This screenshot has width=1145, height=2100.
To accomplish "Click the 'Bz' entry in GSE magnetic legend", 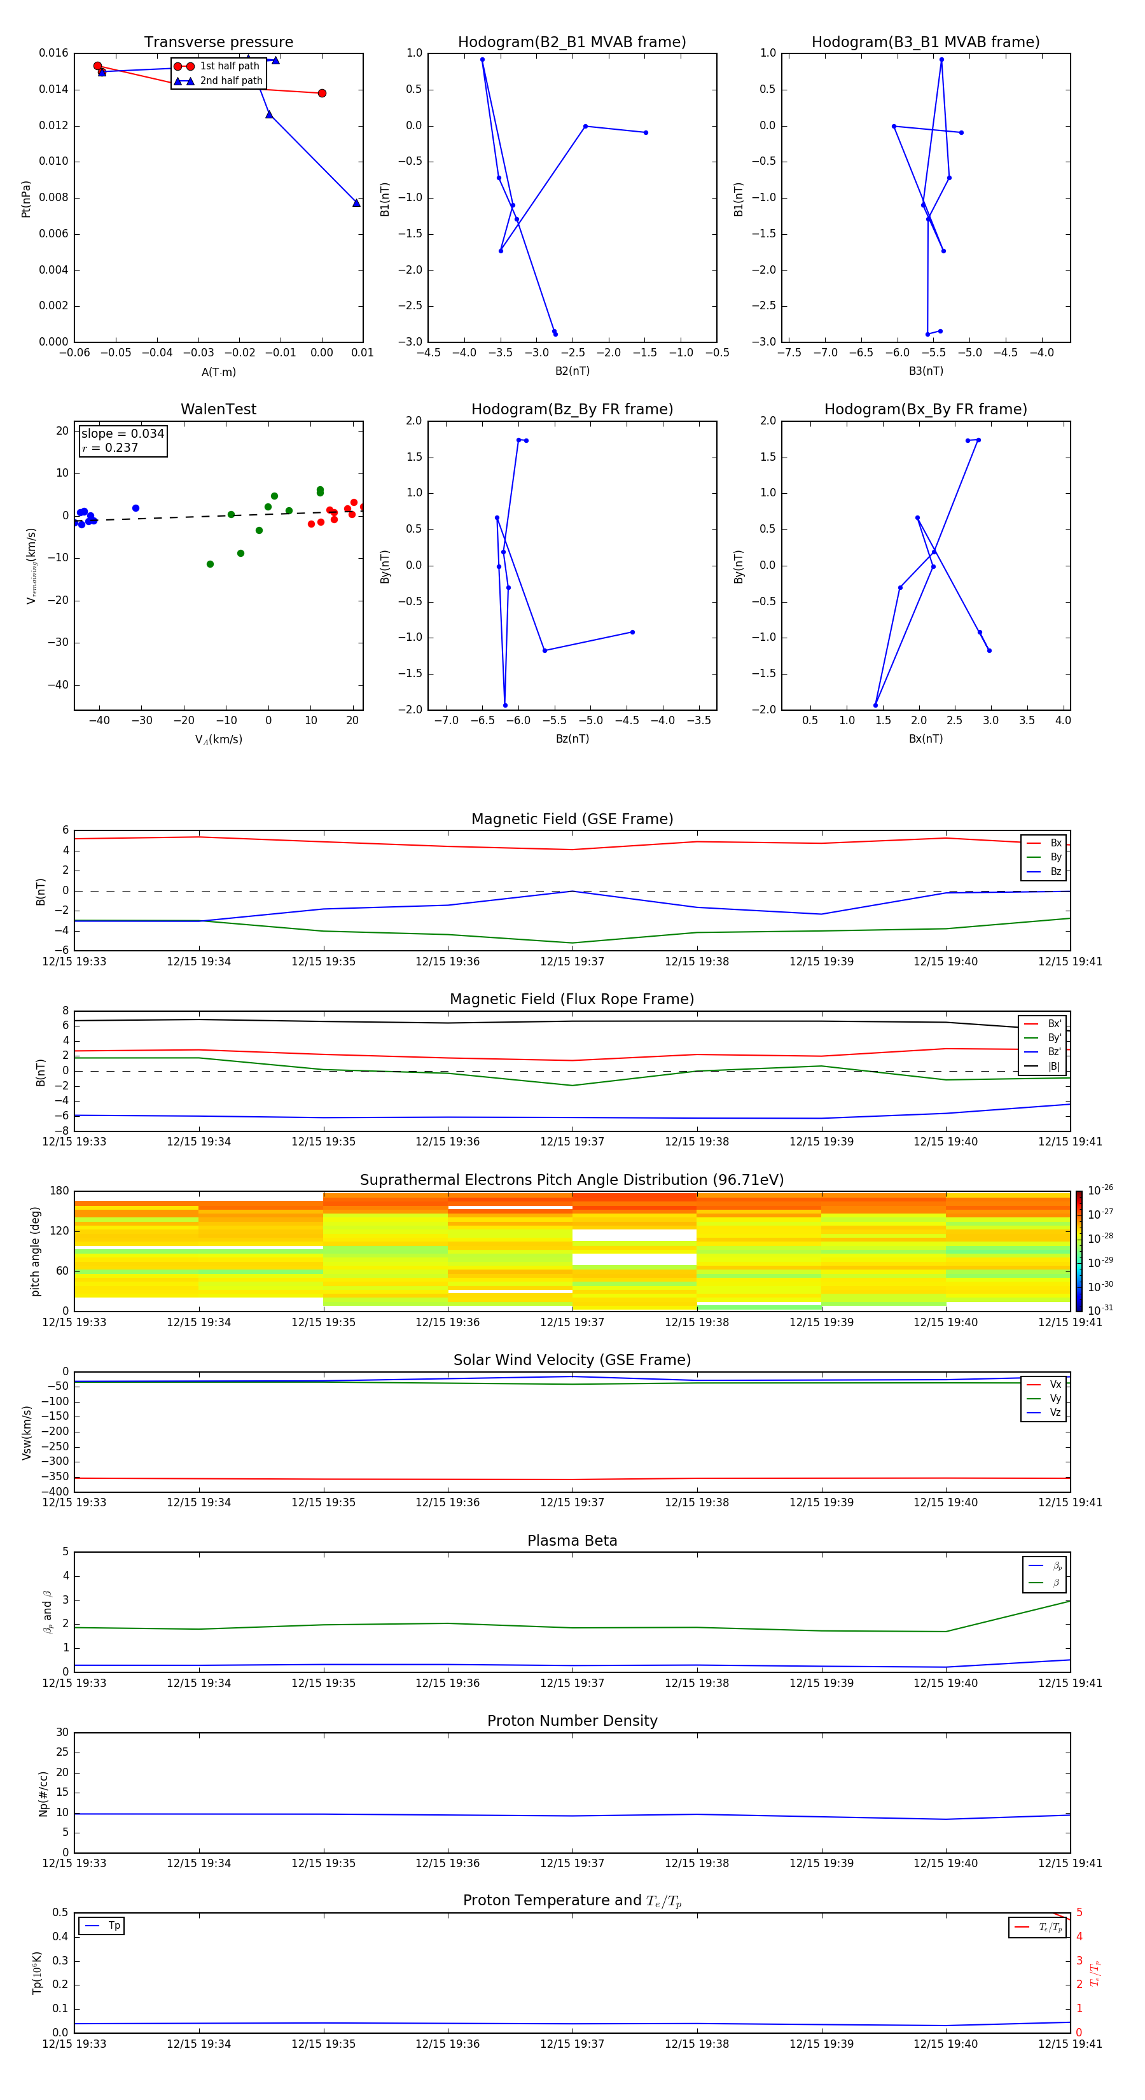I will tap(1044, 871).
